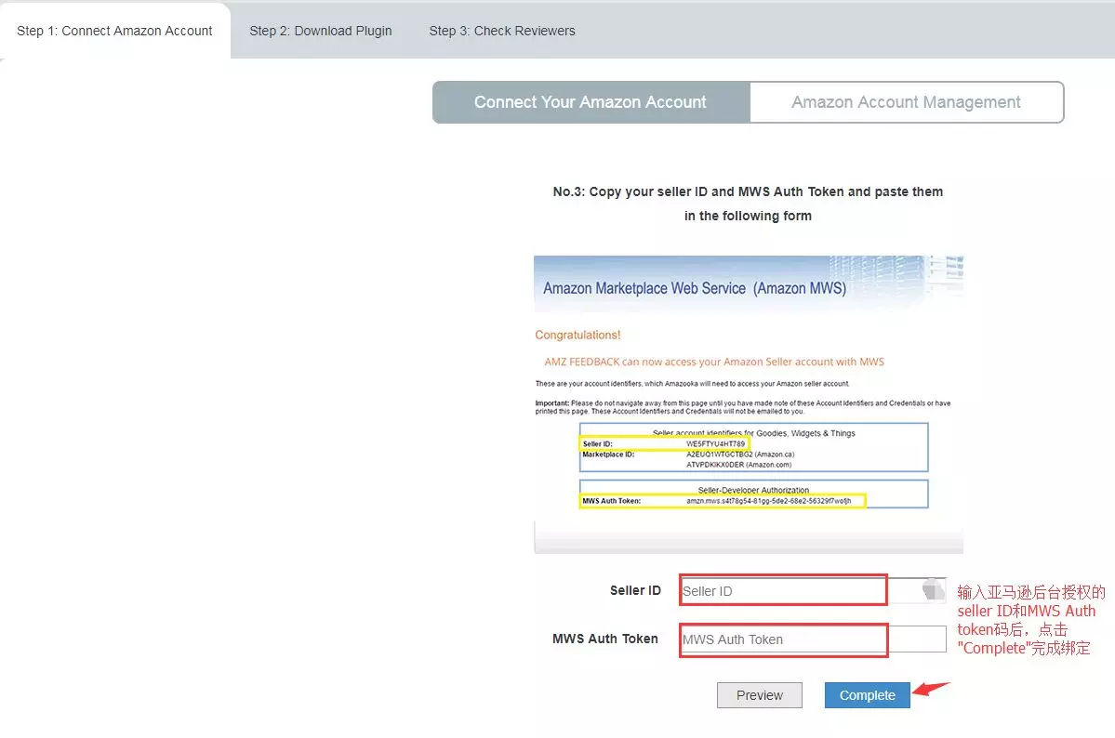Select Connect Your Amazon Account tab
1115x738 pixels.
coord(591,102)
